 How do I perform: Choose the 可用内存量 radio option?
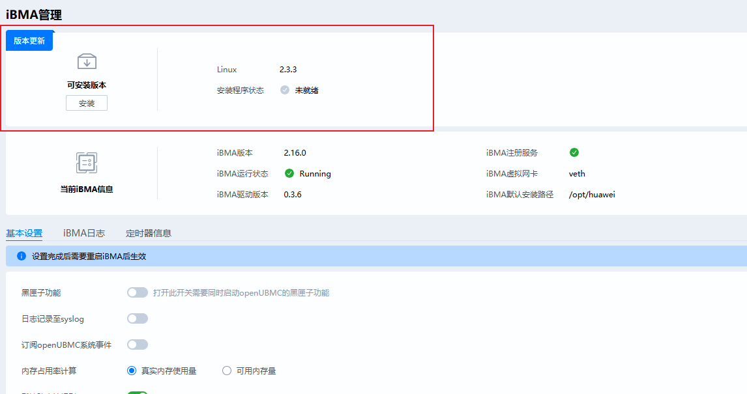(x=227, y=371)
